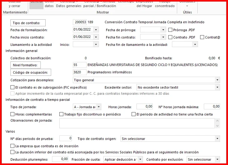The height and width of the screenshot is (165, 228).
Task: Click the contract code 189 text
Action: [x=90, y=22]
